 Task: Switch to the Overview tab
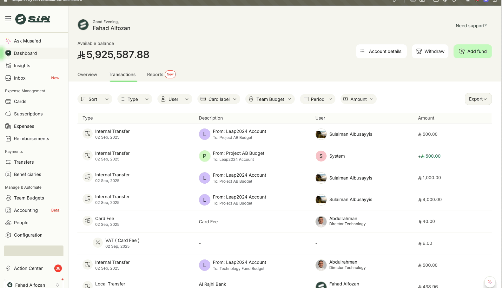[87, 75]
